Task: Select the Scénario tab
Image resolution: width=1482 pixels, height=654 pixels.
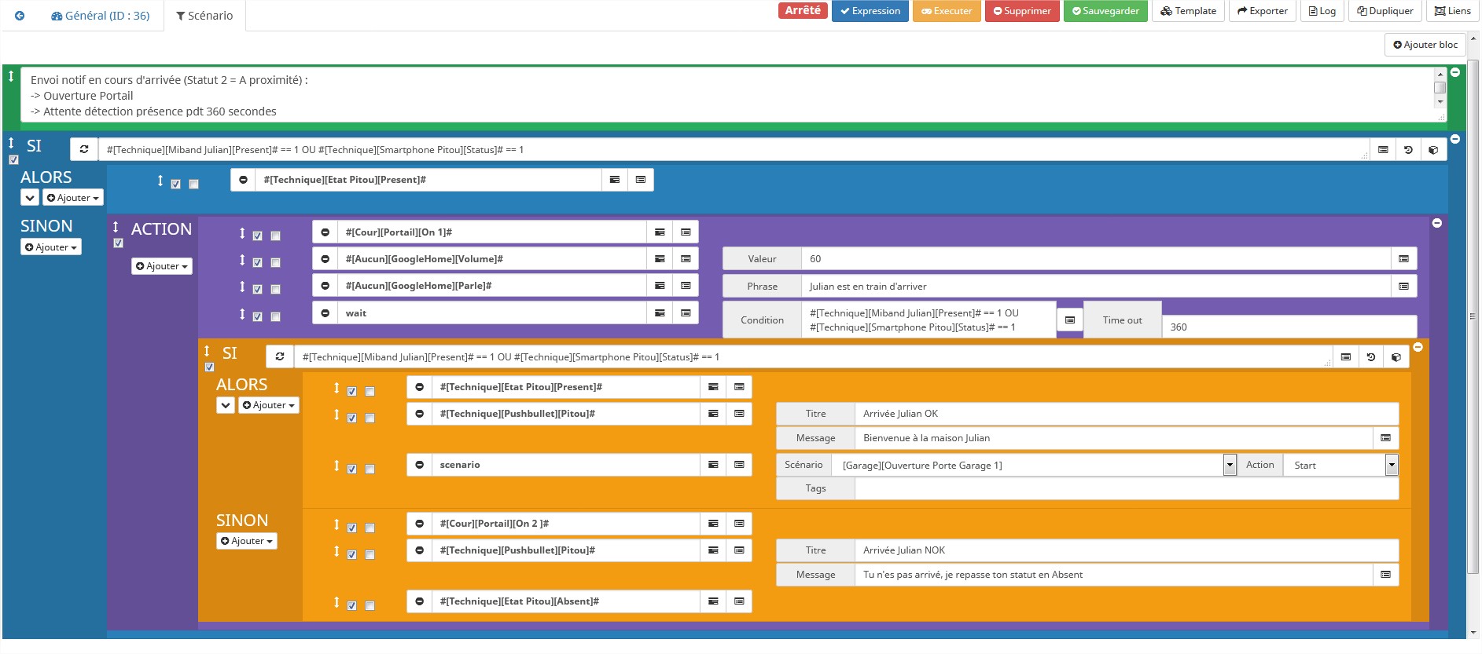Action: (204, 16)
